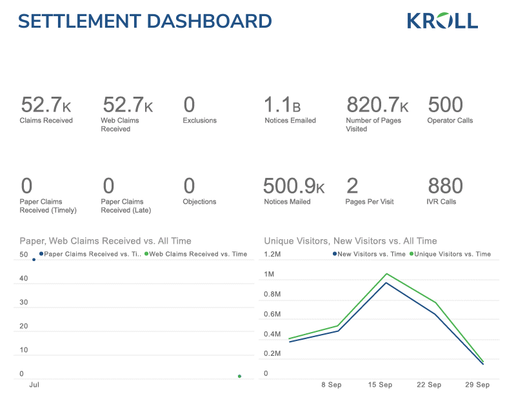Viewport: 516px width, 419px height.
Task: Toggle the New Visitors vs. Time legend dot
Action: click(335, 253)
